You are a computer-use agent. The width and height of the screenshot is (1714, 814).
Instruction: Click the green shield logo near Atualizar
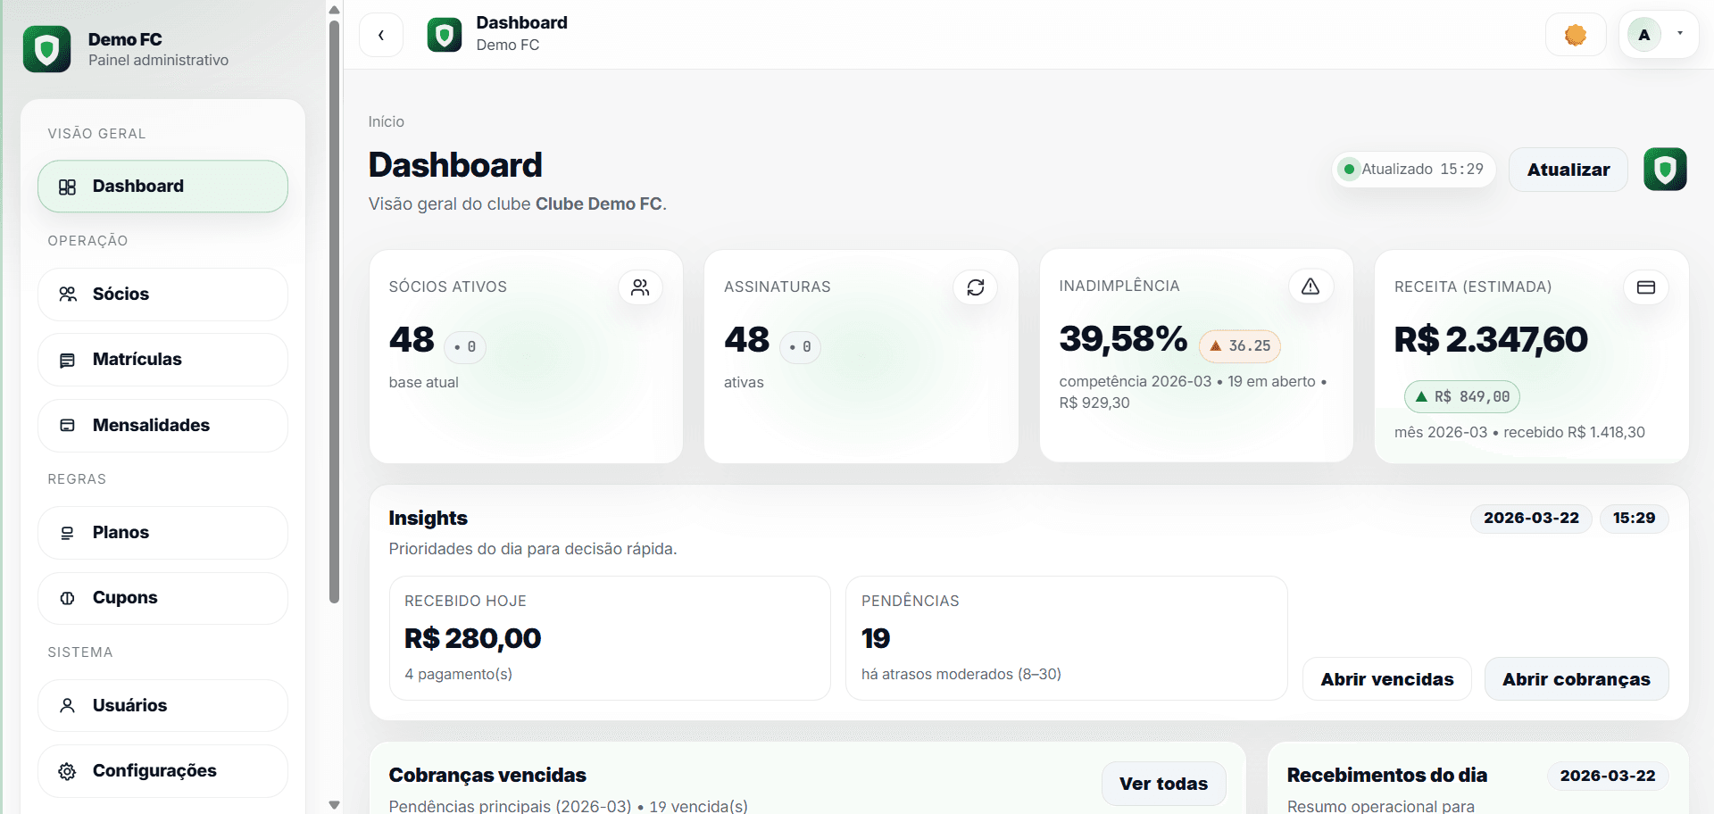[x=1664, y=170]
